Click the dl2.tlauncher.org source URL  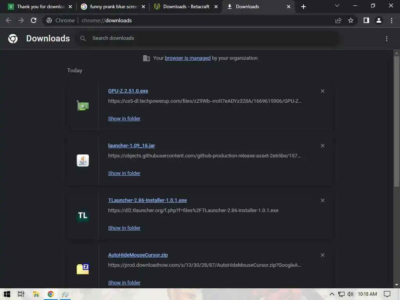point(193,211)
